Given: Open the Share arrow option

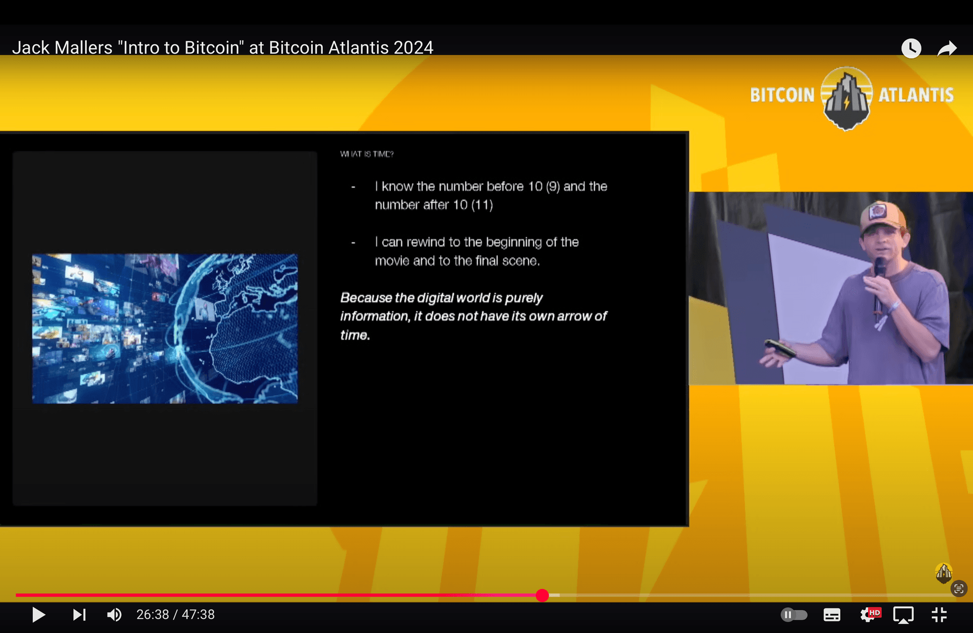Looking at the screenshot, I should coord(947,49).
